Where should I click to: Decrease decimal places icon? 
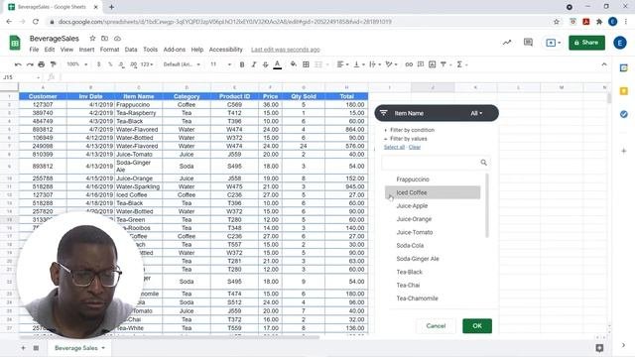121,64
